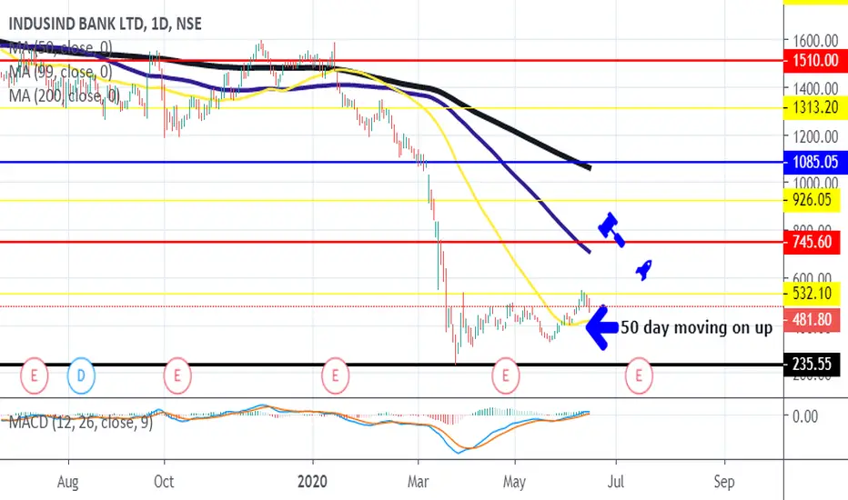The width and height of the screenshot is (848, 500).
Task: Select the MA (99, close, 0) indicator label
Action: [61, 72]
